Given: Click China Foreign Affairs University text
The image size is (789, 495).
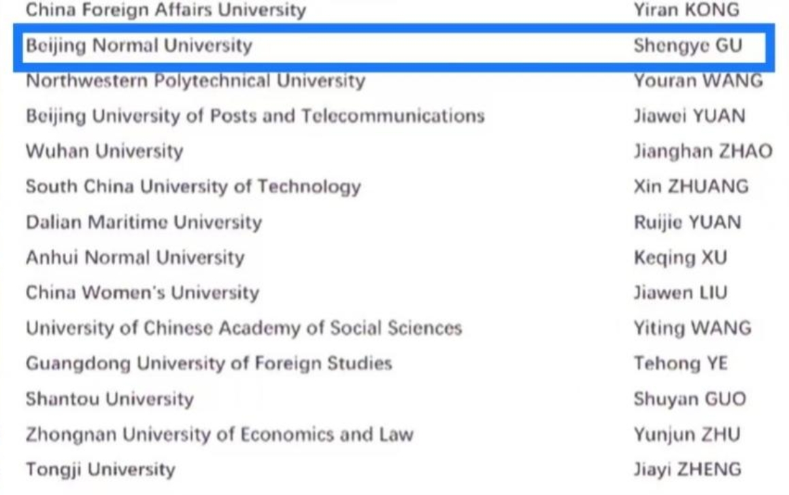Looking at the screenshot, I should click(165, 11).
